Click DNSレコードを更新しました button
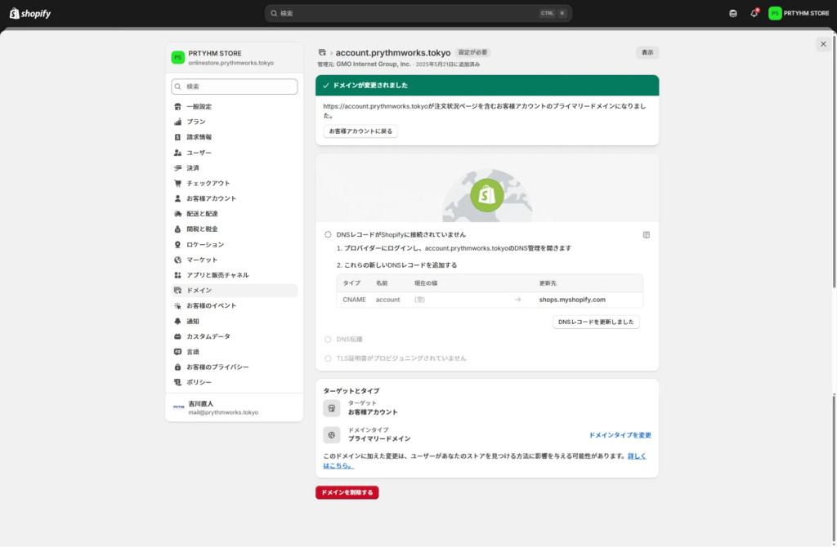837x547 pixels. click(x=596, y=322)
